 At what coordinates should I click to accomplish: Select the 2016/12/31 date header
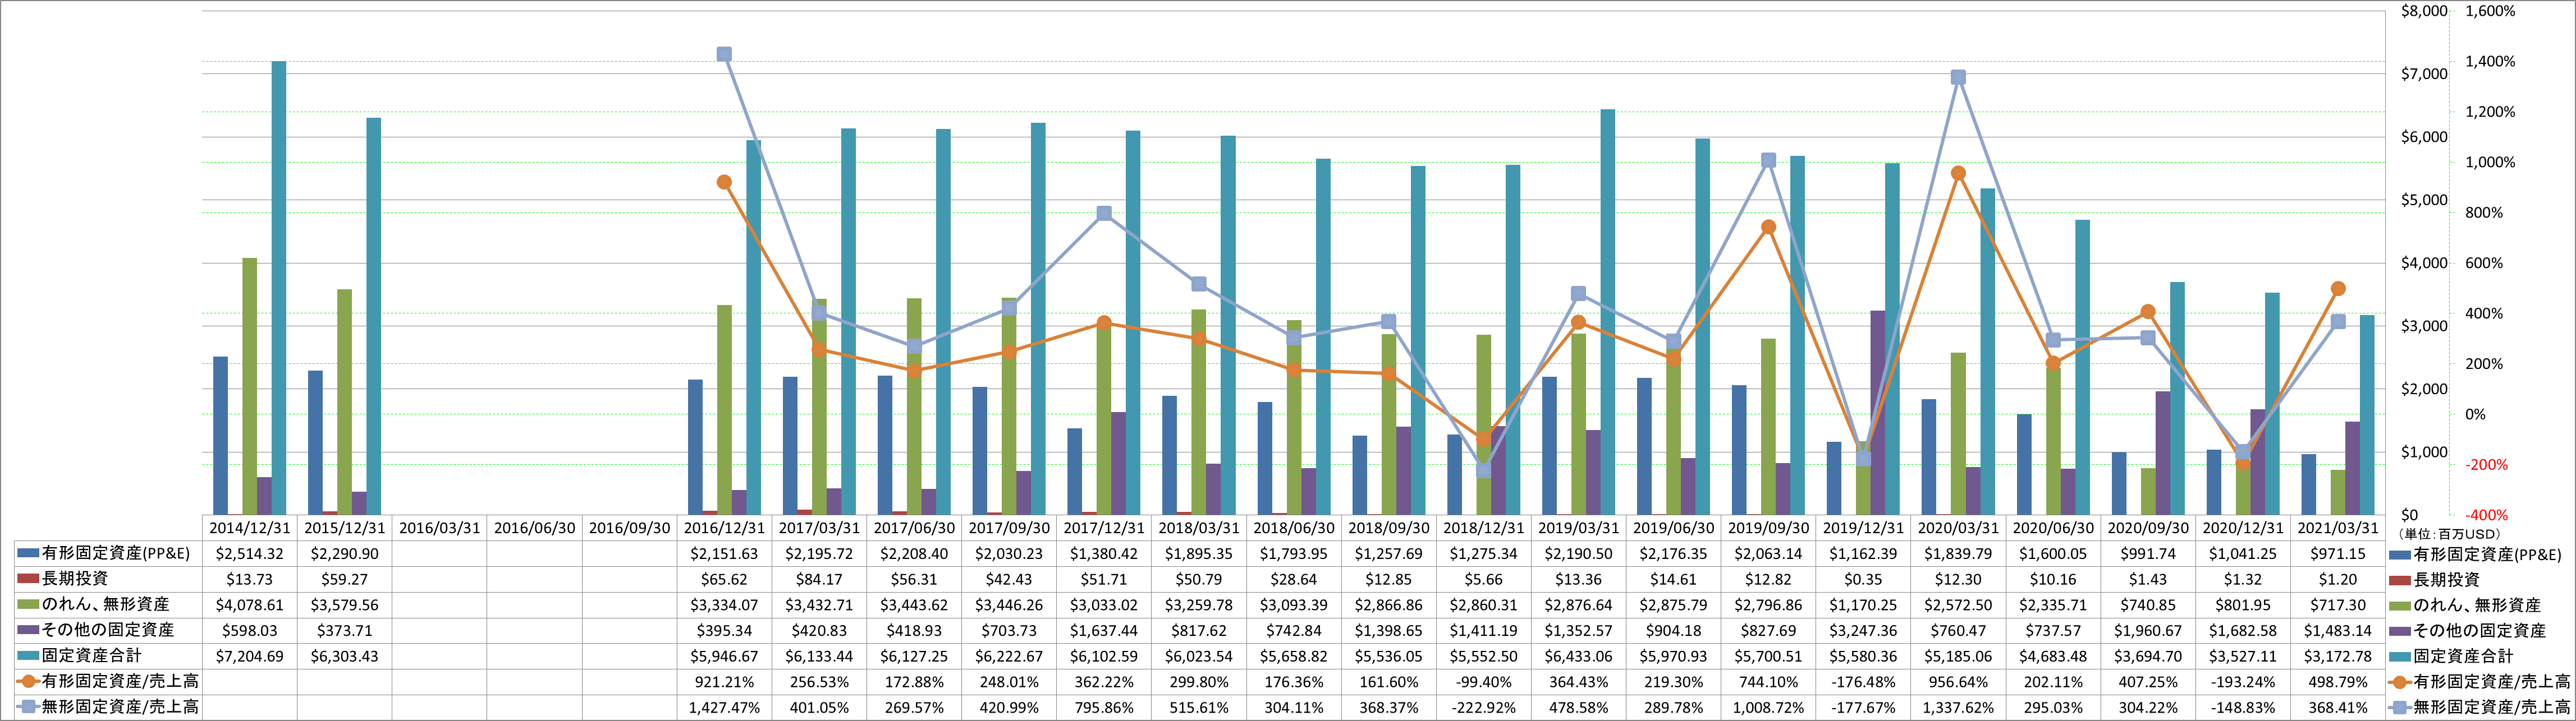[x=724, y=528]
